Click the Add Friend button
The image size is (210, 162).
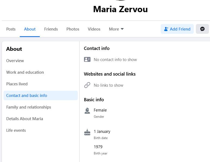177,29
